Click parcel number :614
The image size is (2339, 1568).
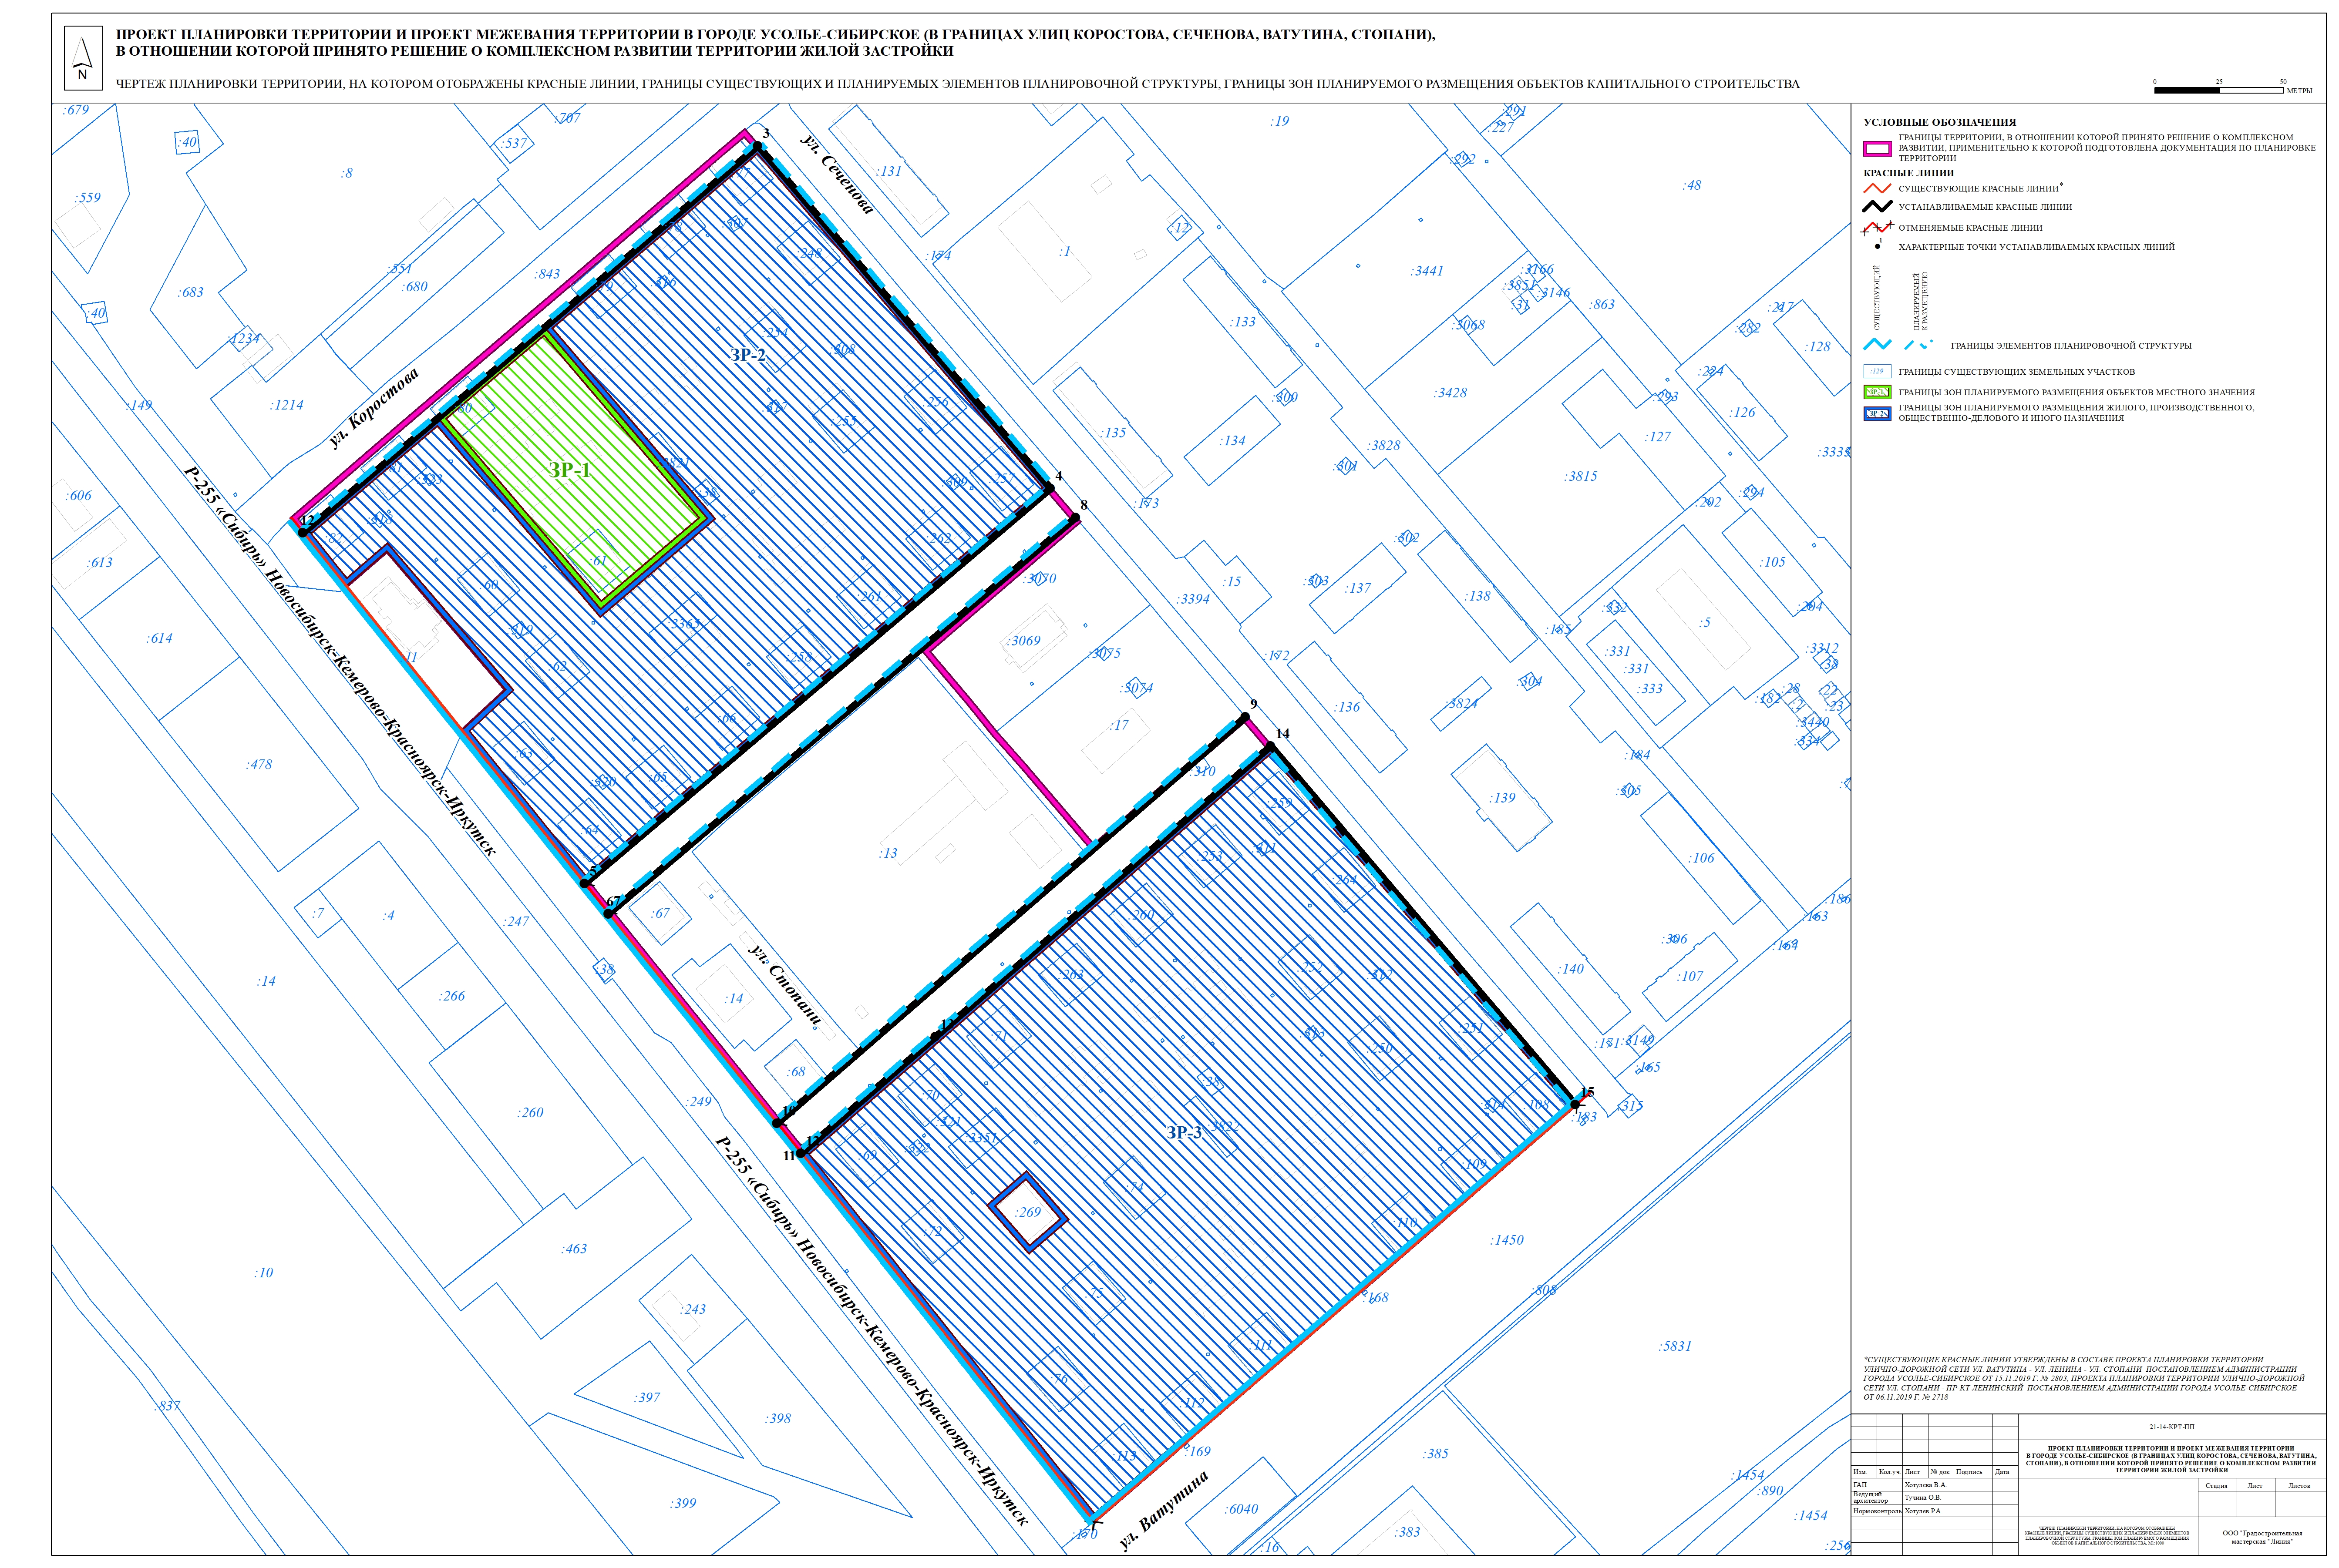coord(159,638)
